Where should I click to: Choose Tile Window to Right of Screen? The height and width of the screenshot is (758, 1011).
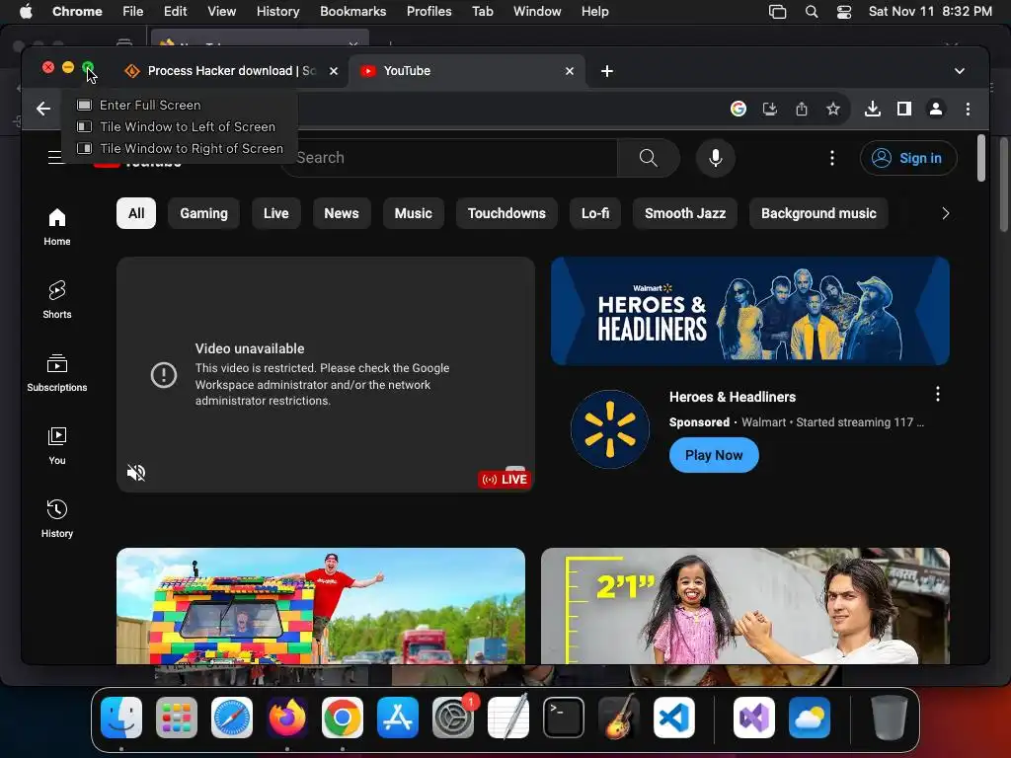180,149
